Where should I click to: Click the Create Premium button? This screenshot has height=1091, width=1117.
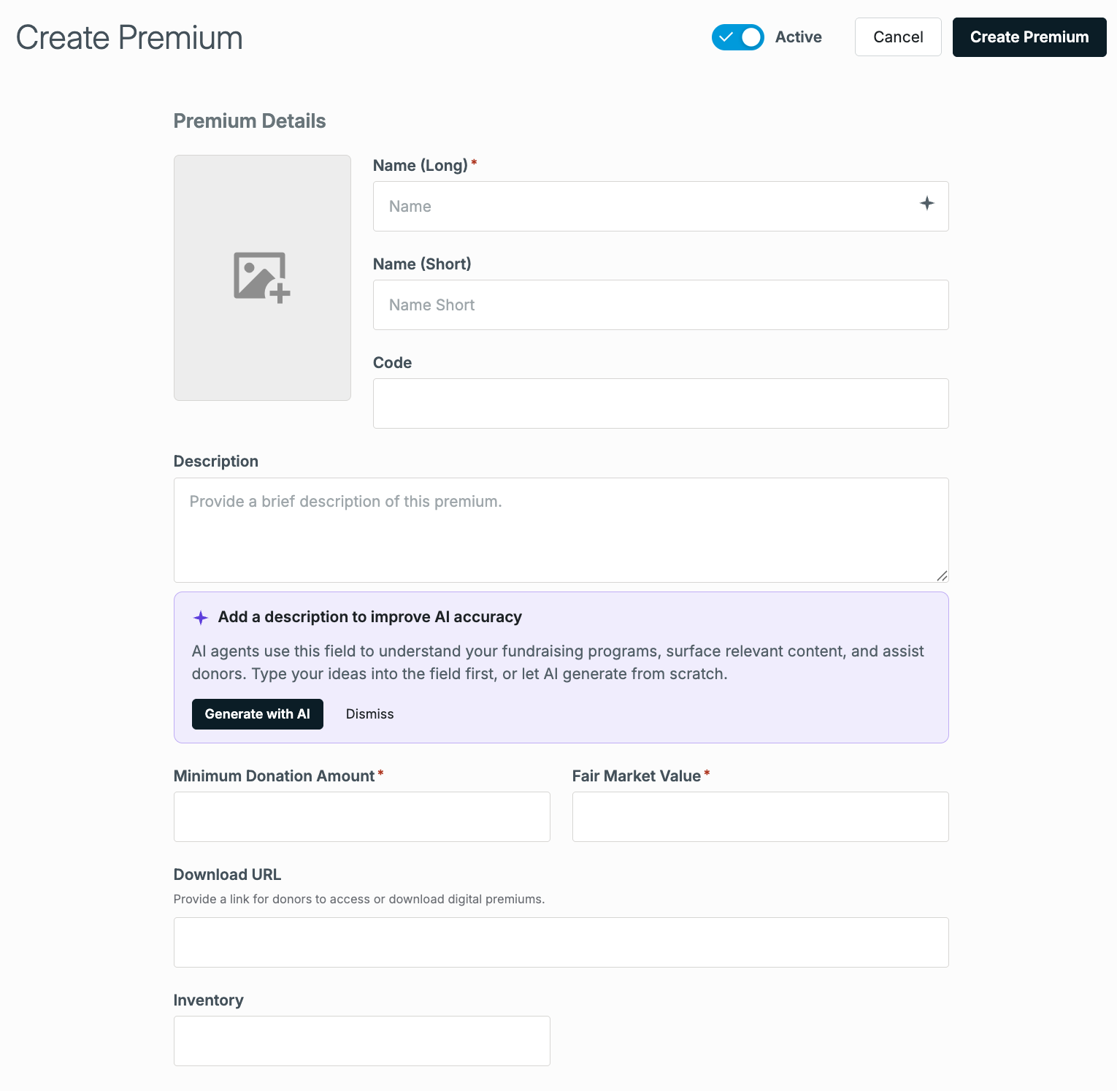click(x=1029, y=37)
